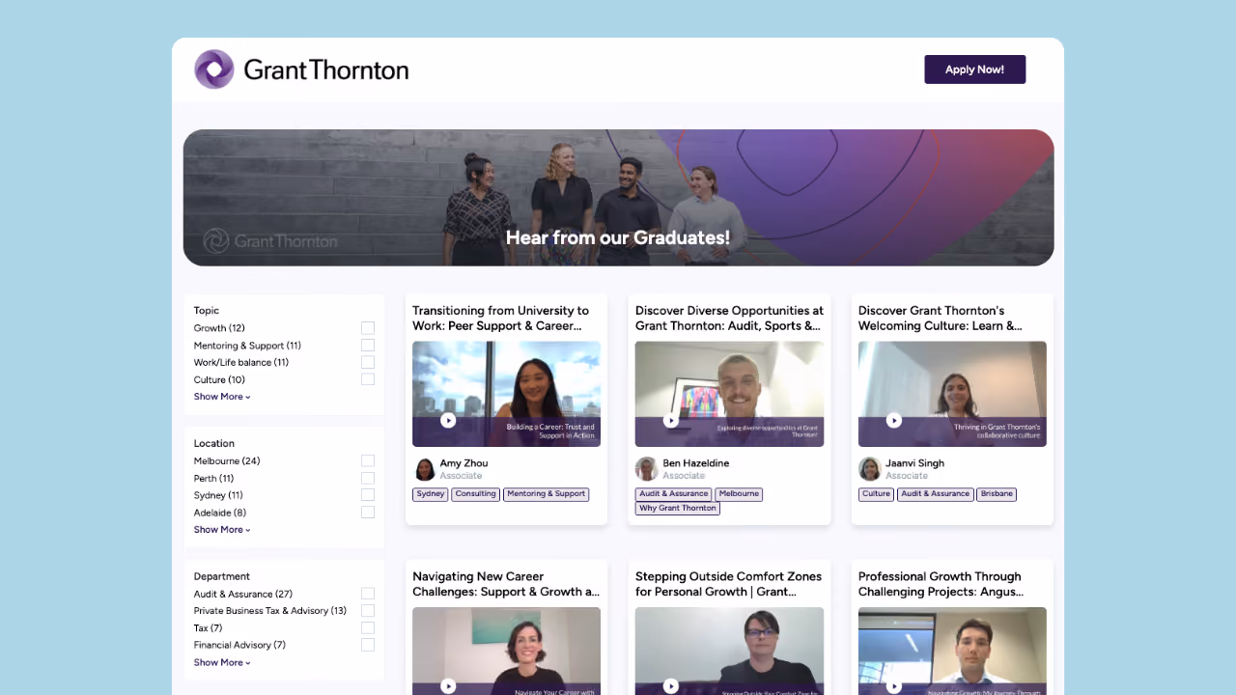Click the Grant Thornton logo
Viewport: 1236px width, 695px height.
click(x=301, y=69)
